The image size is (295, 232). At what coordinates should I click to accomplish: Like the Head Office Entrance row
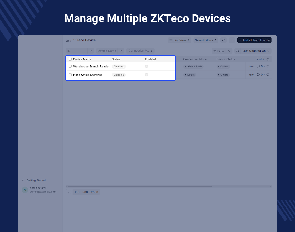coord(268,75)
